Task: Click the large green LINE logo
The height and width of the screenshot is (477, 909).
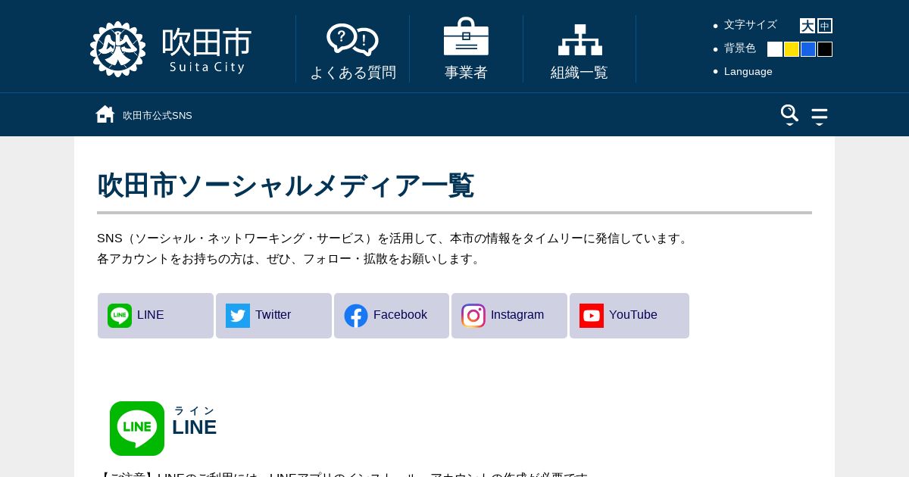Action: (x=137, y=429)
